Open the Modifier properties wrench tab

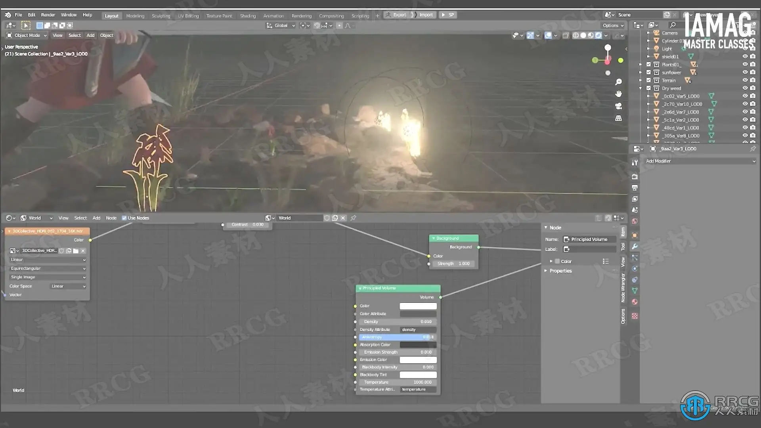[635, 246]
